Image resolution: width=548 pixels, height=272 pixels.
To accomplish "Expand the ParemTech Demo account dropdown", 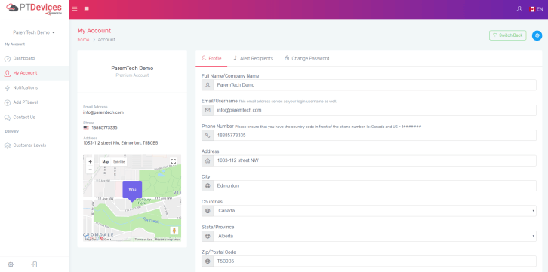I will [34, 32].
